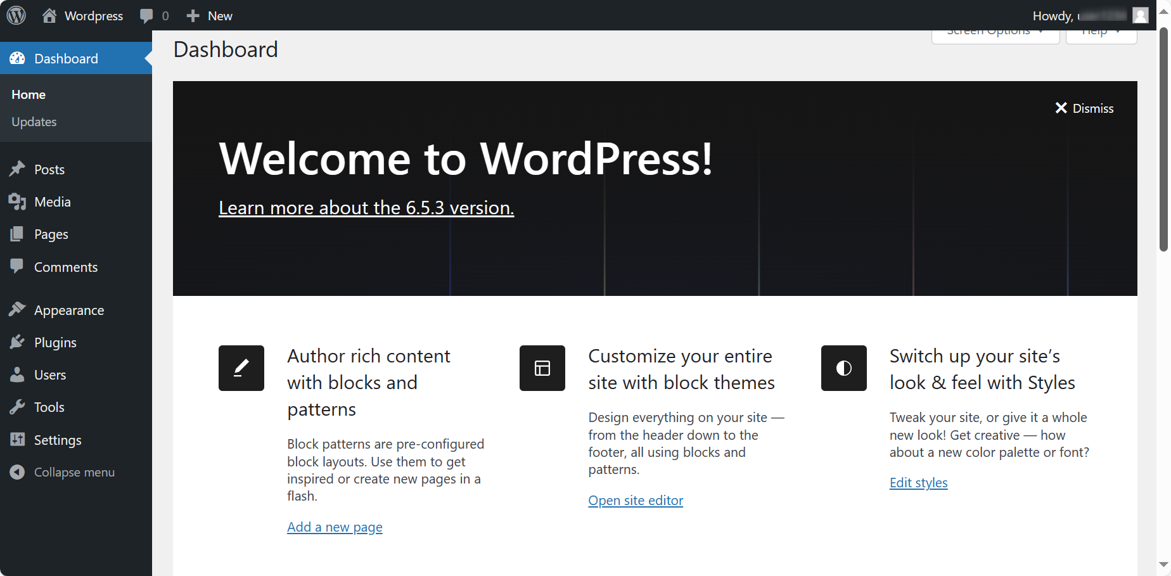
Task: Click the Plugins plug icon
Action: (x=18, y=342)
